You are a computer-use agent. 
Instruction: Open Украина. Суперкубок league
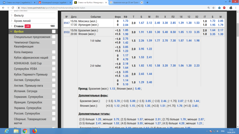(x=28, y=108)
